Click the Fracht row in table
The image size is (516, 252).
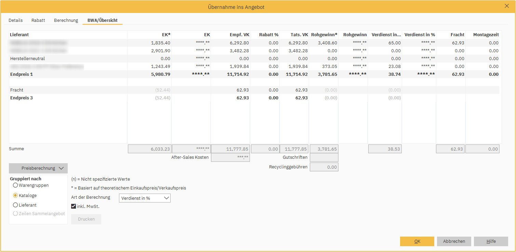click(x=17, y=90)
